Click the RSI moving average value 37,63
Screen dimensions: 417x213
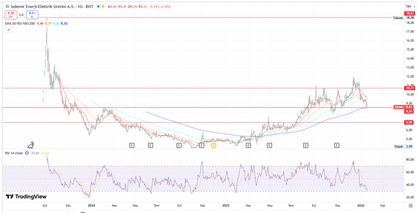[x=45, y=153]
